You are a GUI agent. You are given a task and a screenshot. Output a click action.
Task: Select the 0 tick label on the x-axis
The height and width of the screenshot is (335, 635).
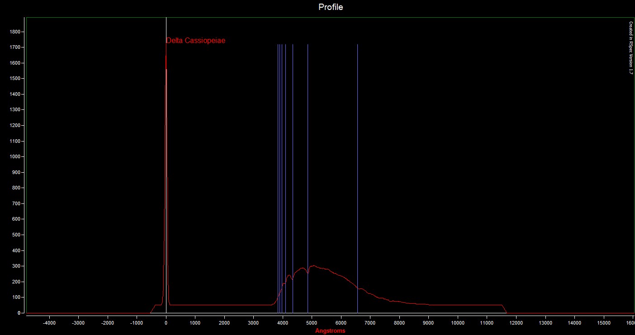click(x=166, y=323)
